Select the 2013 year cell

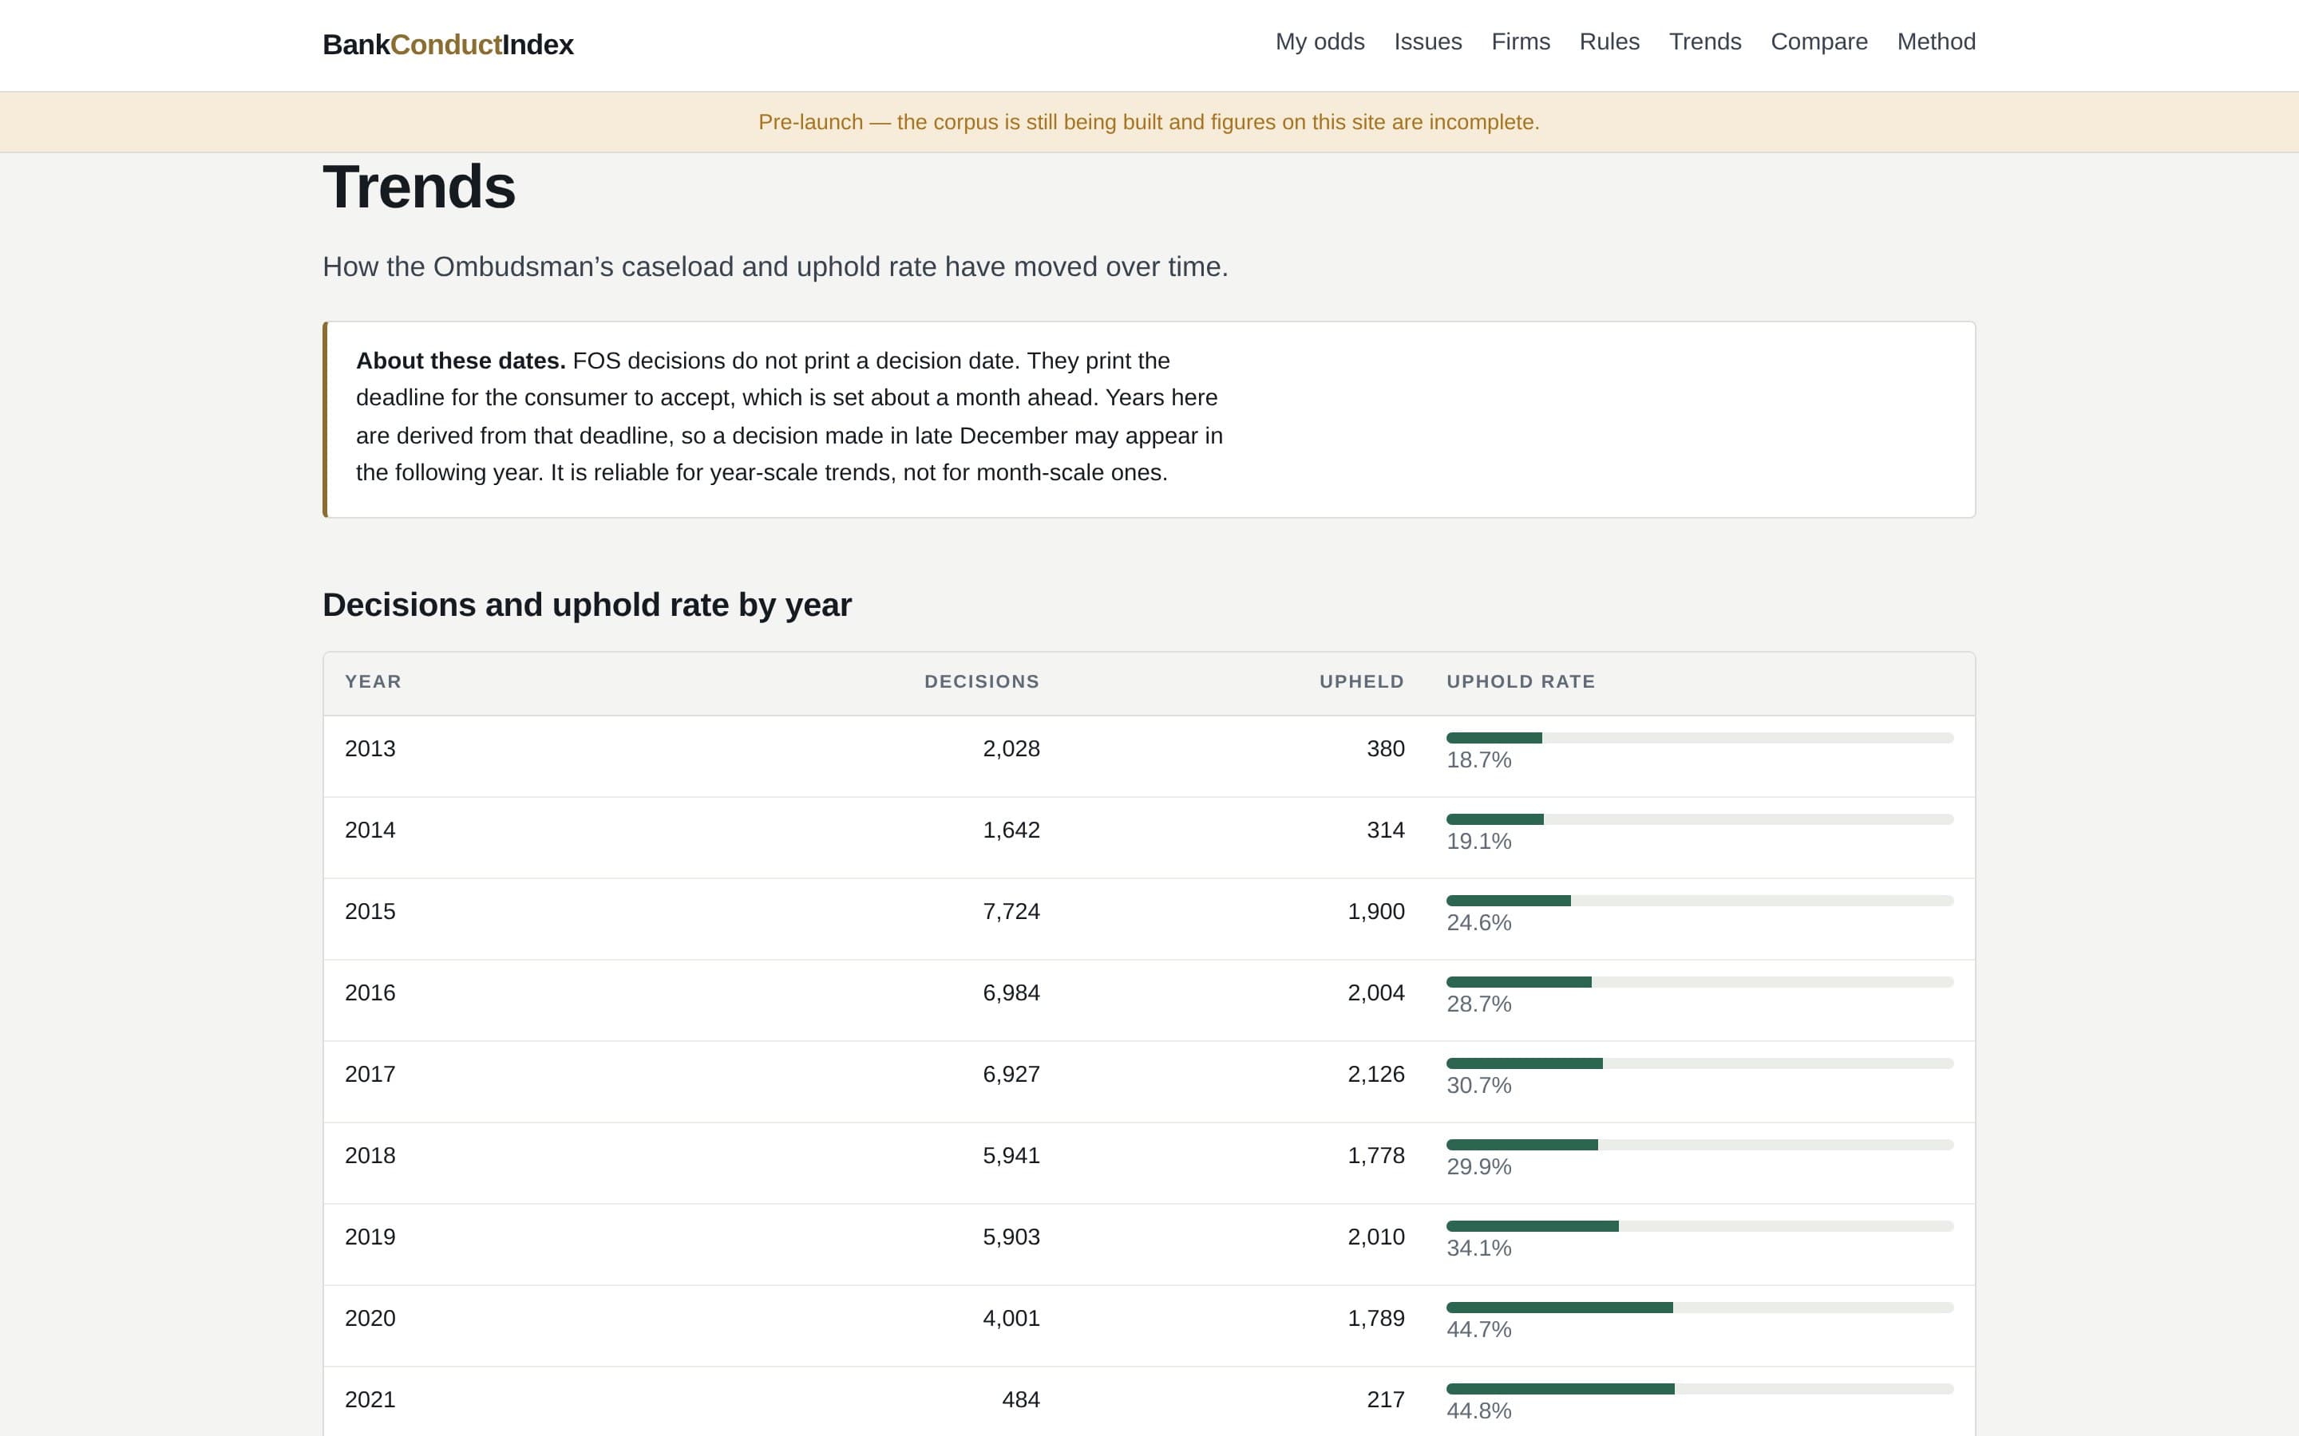tap(370, 748)
